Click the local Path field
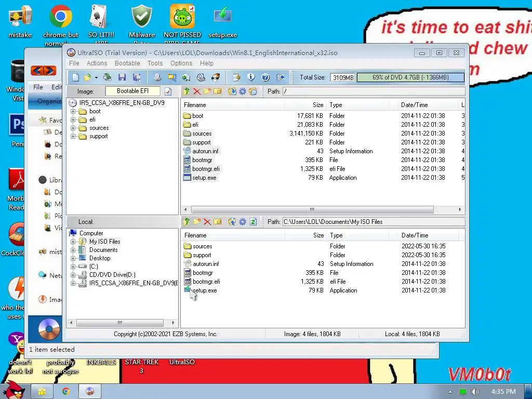532x399 pixels. [x=374, y=222]
